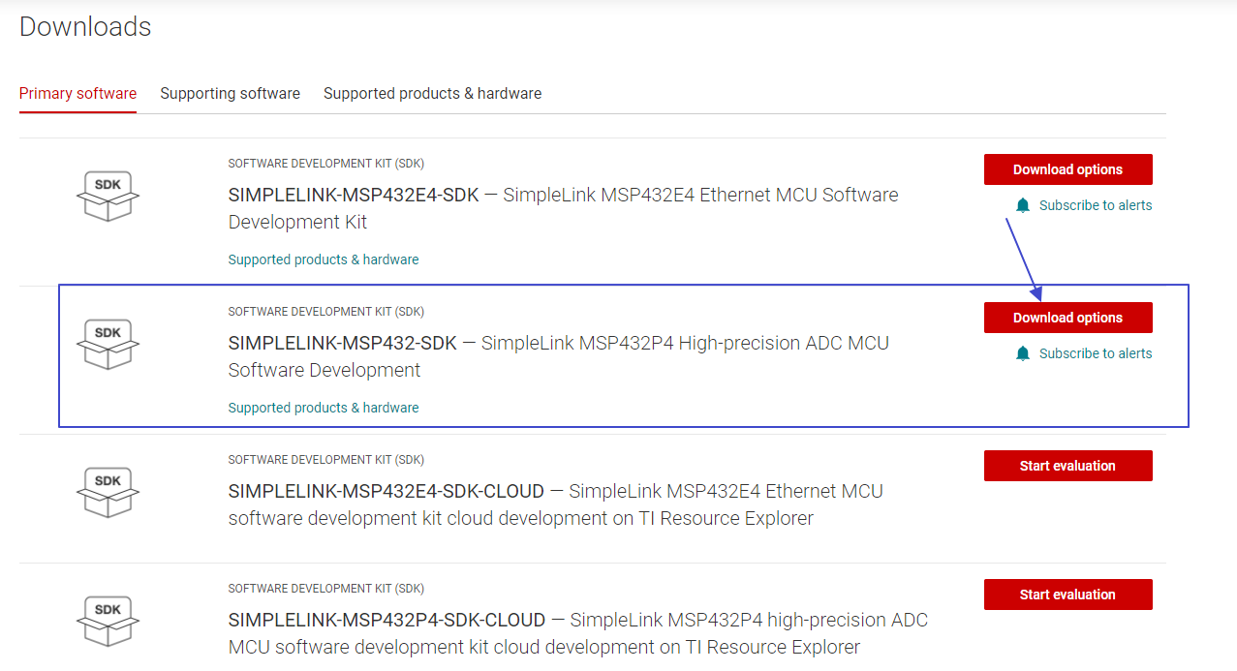Open Supported products & hardware link under MSP432-SDK
The width and height of the screenshot is (1237, 671).
(324, 408)
